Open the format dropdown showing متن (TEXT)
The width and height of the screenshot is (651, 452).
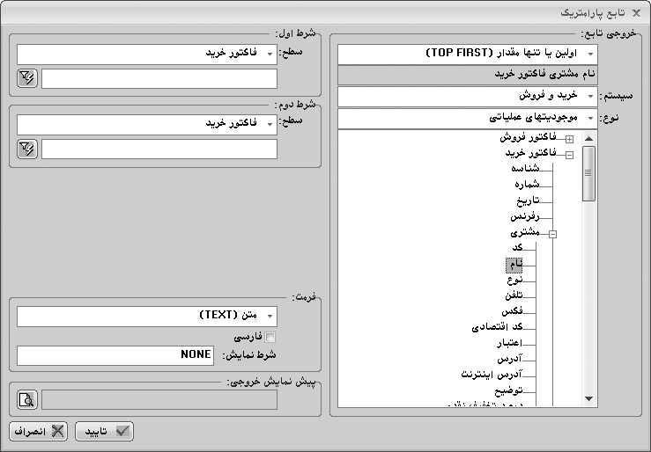(270, 316)
